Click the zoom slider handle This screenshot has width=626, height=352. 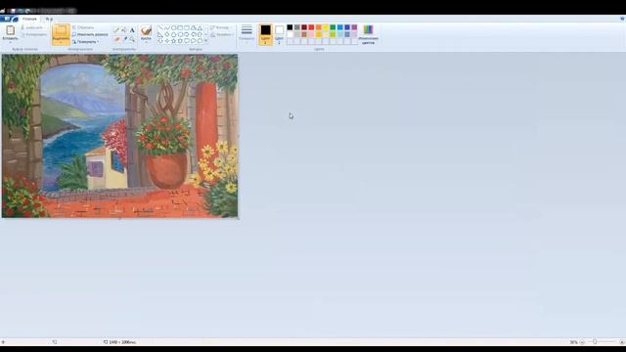coord(595,342)
